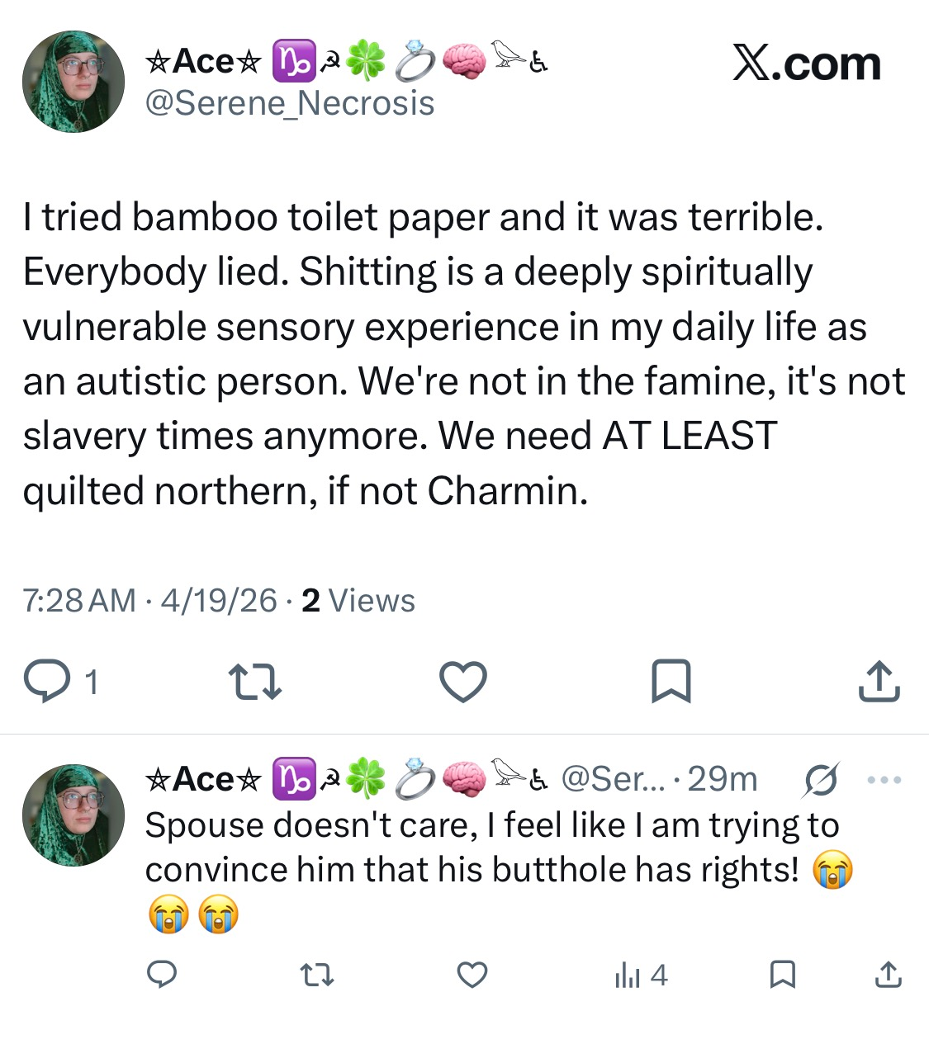Like the main bamboo toilet paper post
929x1063 pixels.
pyautogui.click(x=462, y=682)
